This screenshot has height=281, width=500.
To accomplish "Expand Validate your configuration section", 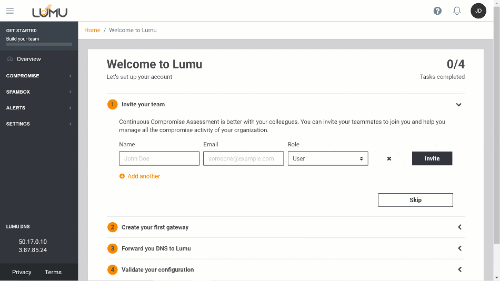I will click(x=459, y=269).
